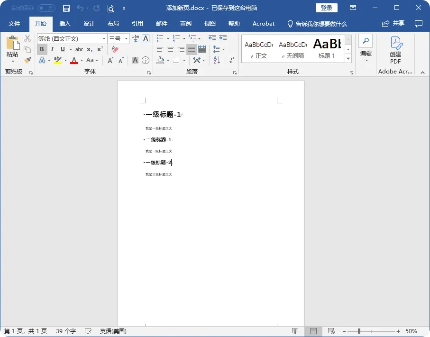Toggle character shading button
The width and height of the screenshot is (430, 337).
135,60
